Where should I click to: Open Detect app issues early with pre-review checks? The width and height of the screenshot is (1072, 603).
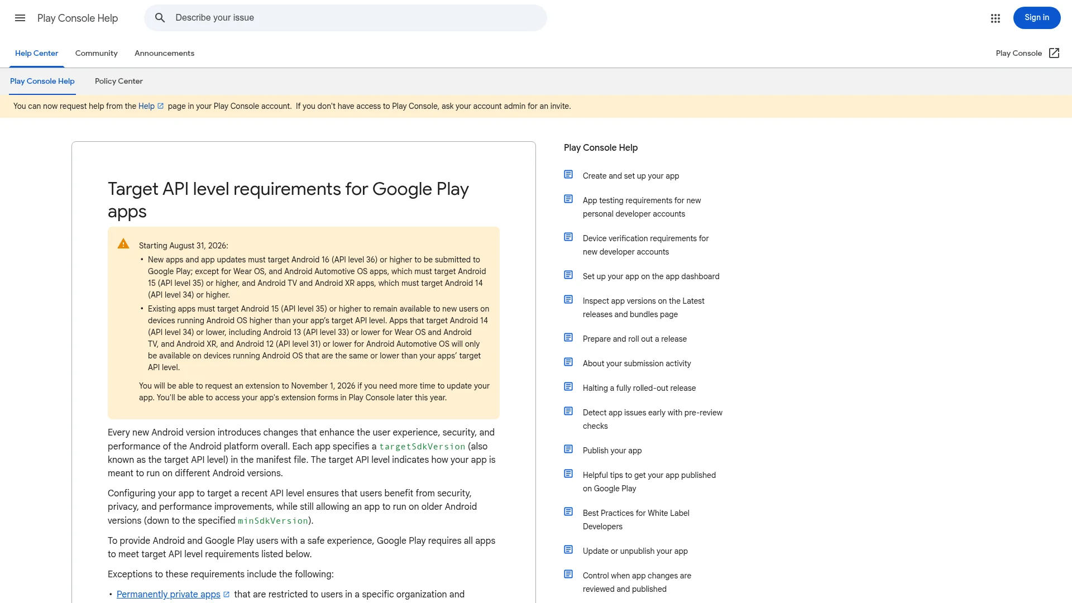(x=653, y=419)
